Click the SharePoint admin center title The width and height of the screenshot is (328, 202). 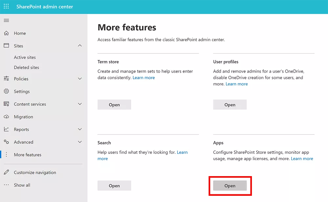[x=45, y=7]
